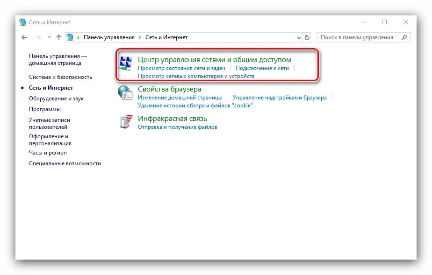432x275 pixels.
Task: Open Свойства браузера heading
Action: [x=169, y=89]
